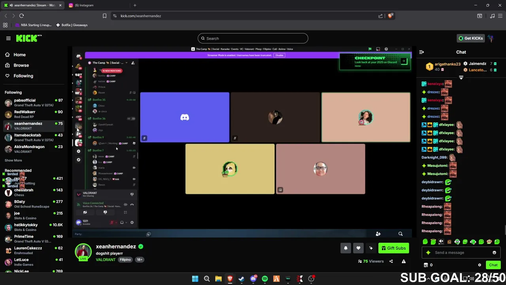Open hstikkytokky in Recommended channels

(x=33, y=227)
